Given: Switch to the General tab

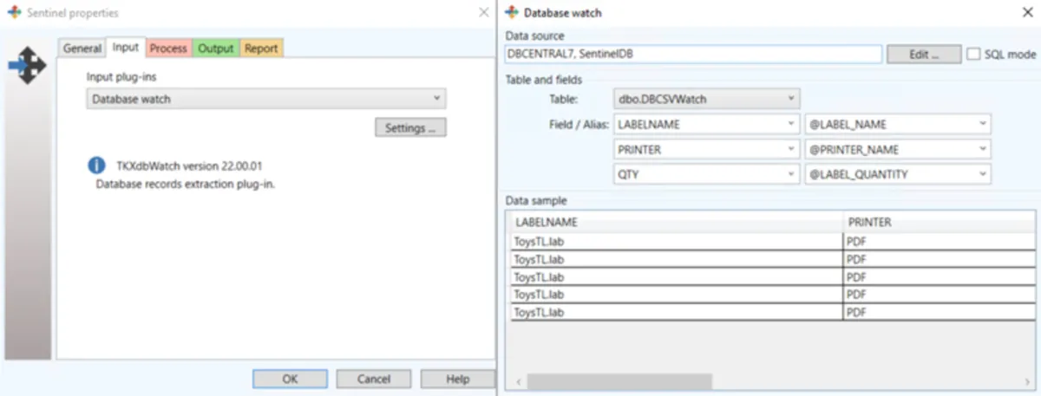Looking at the screenshot, I should (x=82, y=49).
